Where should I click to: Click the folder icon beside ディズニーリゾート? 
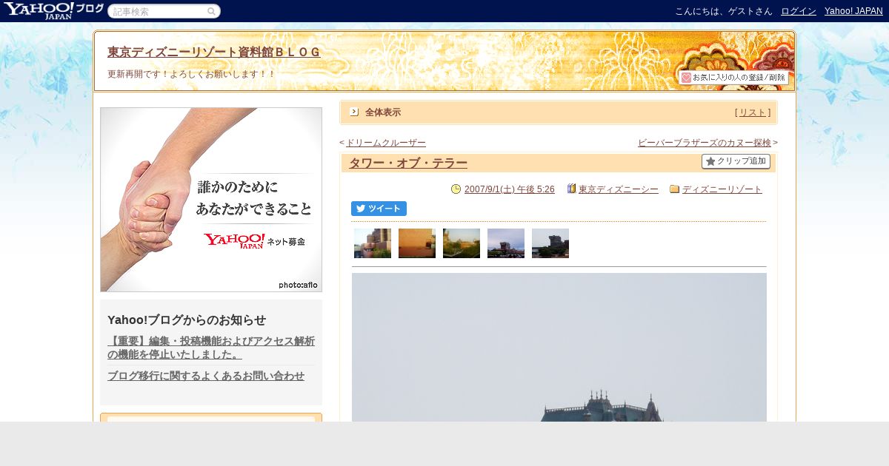674,189
